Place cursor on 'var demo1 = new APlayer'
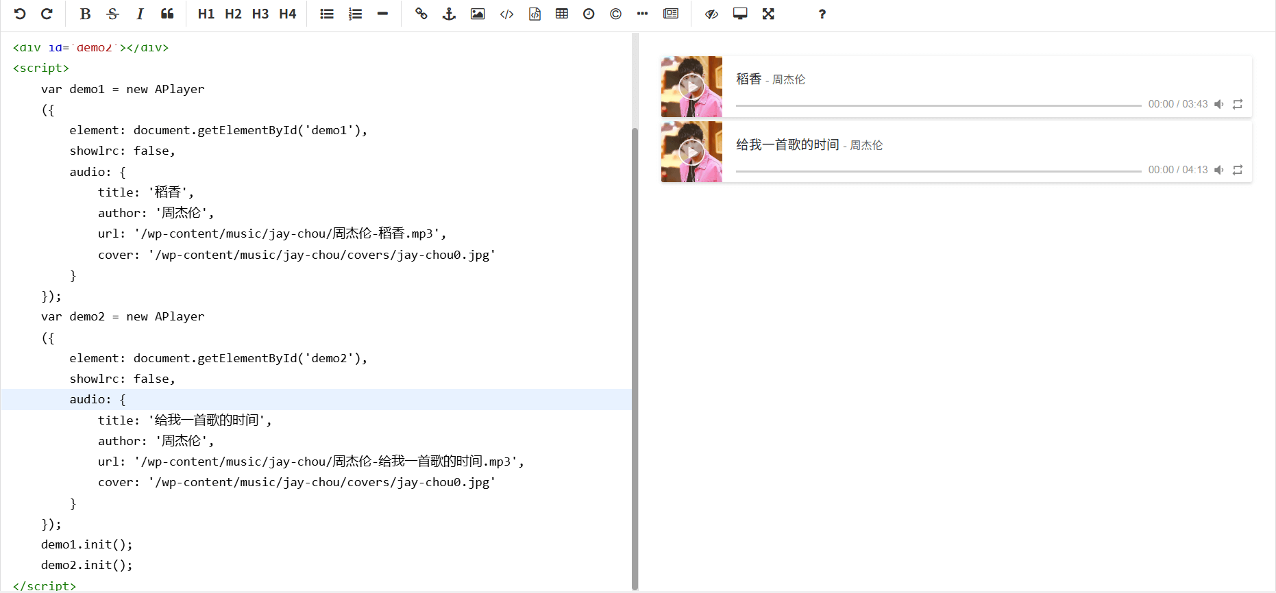 tap(123, 89)
